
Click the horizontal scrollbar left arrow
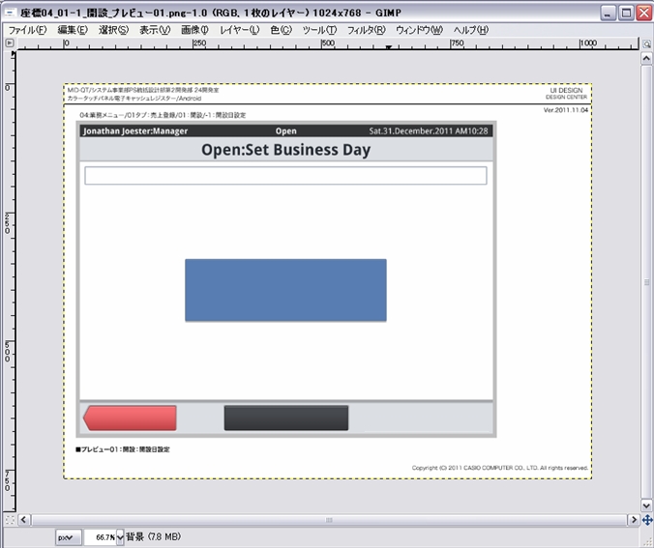[23, 519]
